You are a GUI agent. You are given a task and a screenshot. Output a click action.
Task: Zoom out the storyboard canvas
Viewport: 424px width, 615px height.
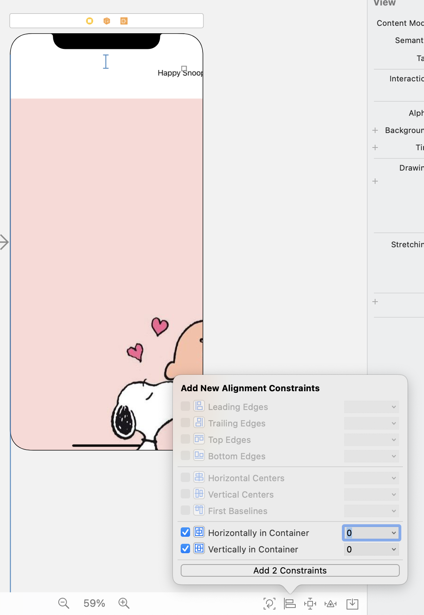coord(64,603)
